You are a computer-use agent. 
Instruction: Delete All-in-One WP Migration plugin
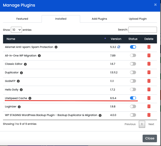(149, 55)
